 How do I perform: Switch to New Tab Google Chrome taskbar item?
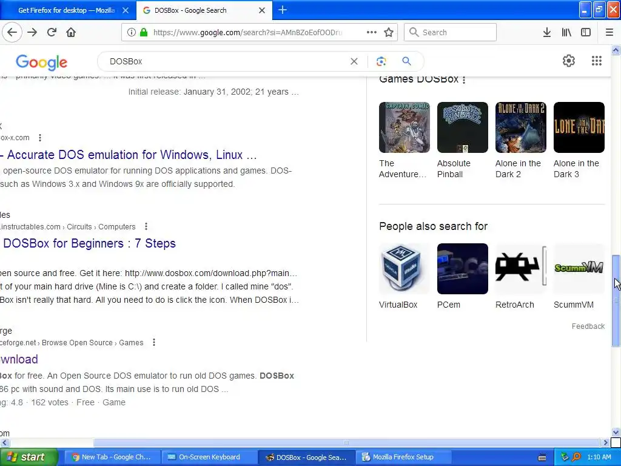tap(112, 458)
